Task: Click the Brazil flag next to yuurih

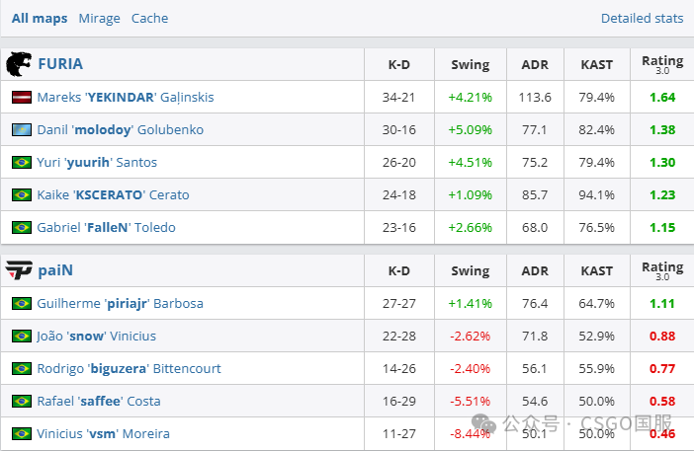Action: [22, 162]
